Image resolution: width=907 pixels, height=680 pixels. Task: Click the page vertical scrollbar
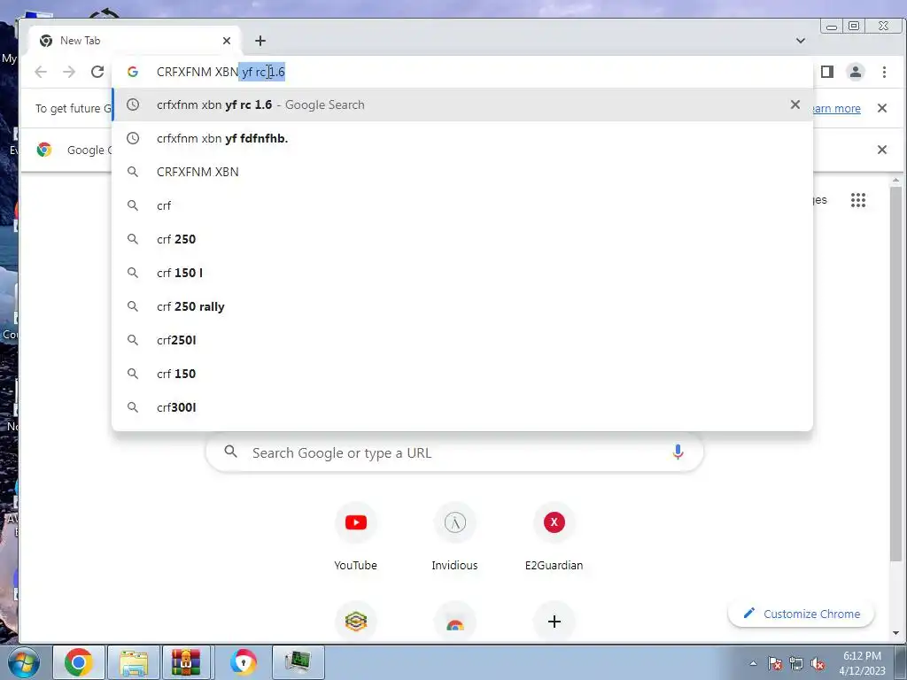(895, 373)
